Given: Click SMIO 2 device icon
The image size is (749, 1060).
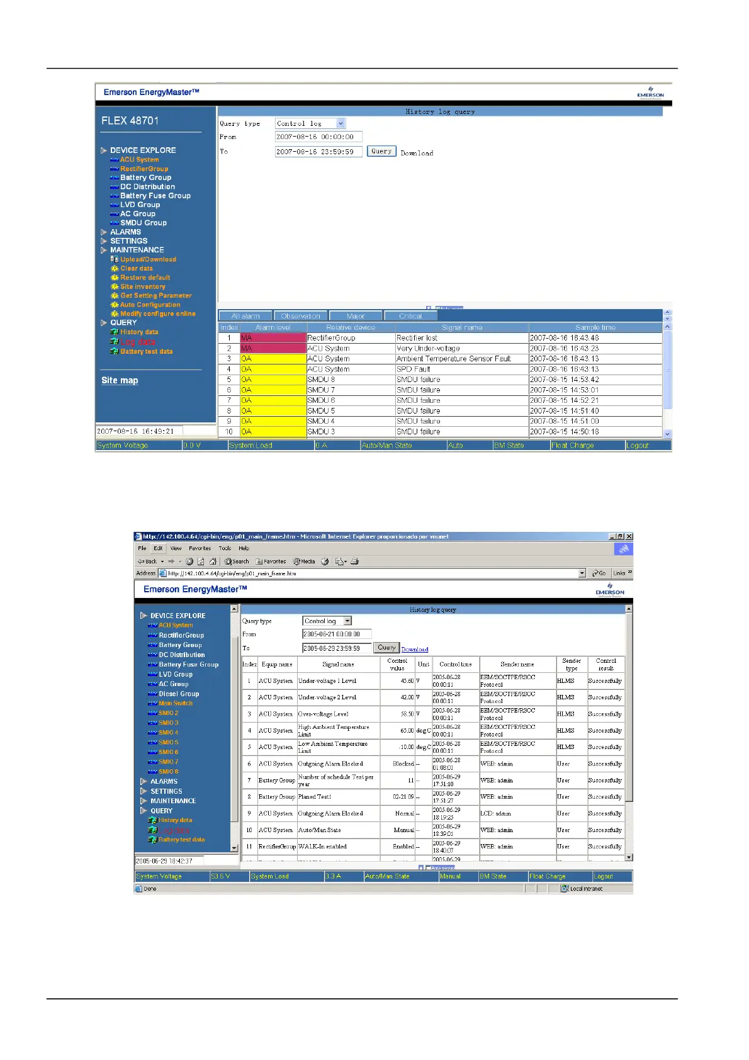Looking at the screenshot, I should click(152, 713).
